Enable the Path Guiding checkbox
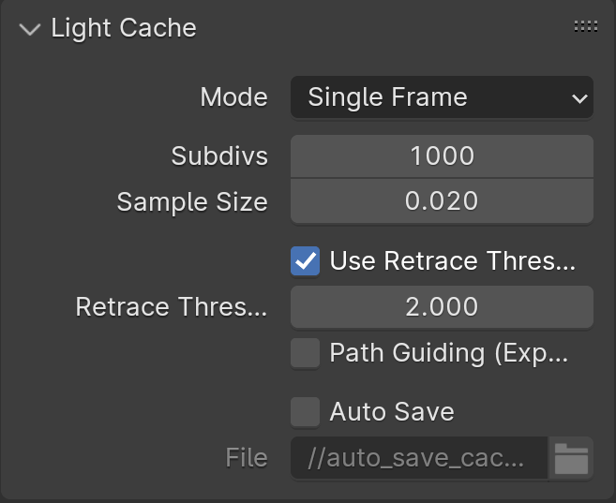This screenshot has width=616, height=503. 306,353
